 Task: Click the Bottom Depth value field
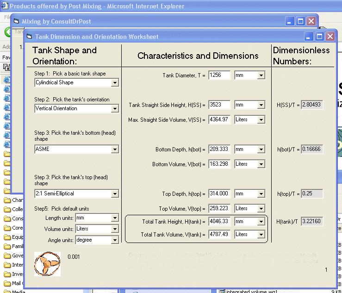click(x=219, y=149)
